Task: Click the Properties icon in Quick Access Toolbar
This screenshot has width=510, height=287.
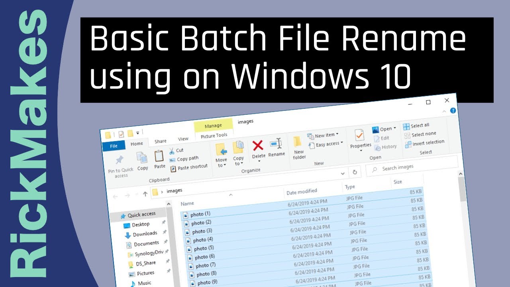Action: click(x=121, y=134)
